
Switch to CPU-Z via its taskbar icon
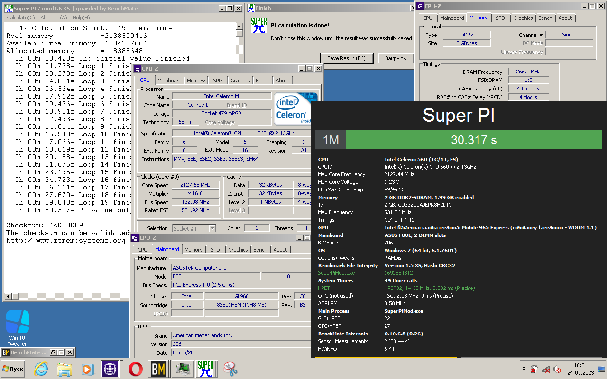tap(110, 369)
